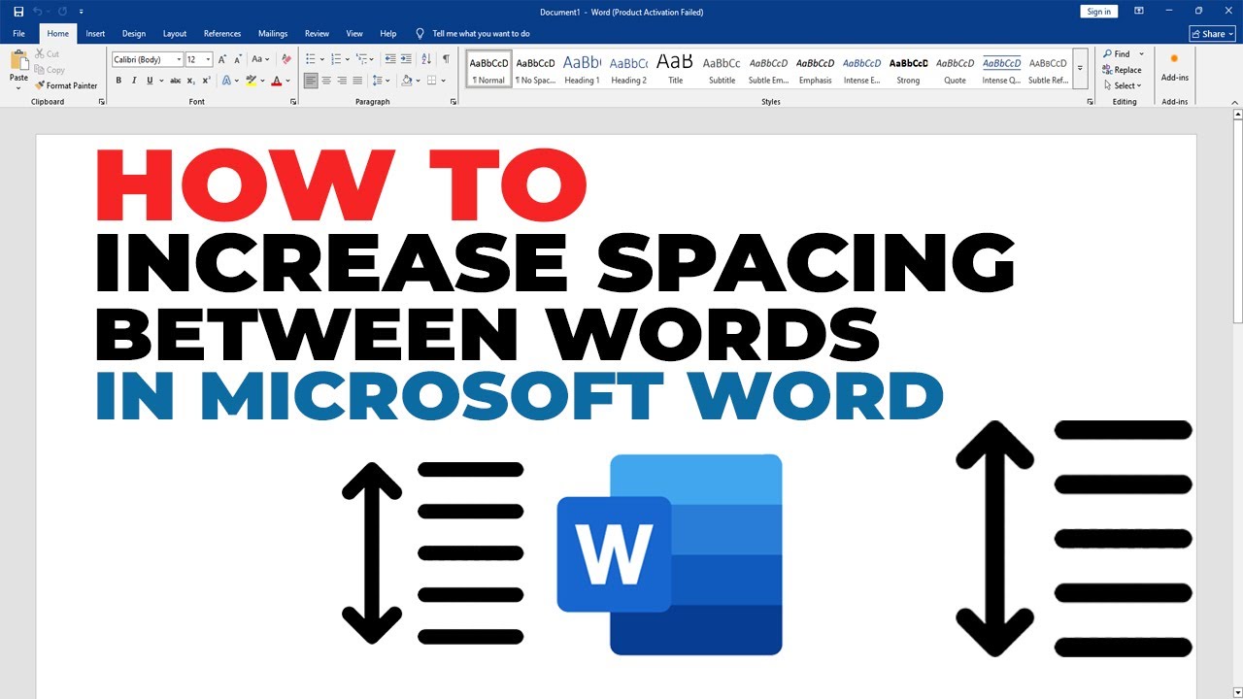Image resolution: width=1243 pixels, height=699 pixels.
Task: Clear all formatting with the eraser icon
Action: pos(286,59)
